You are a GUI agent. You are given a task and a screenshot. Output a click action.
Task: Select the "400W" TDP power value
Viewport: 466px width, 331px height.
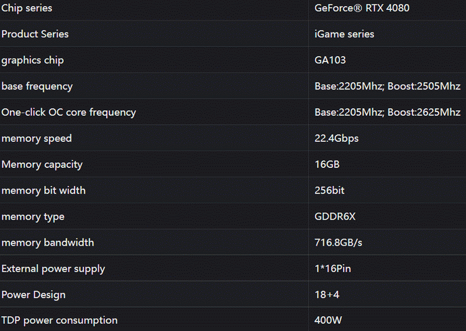point(327,321)
